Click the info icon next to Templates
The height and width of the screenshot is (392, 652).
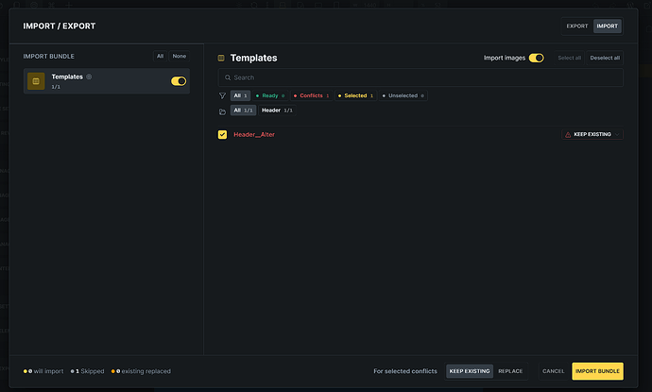[x=89, y=77]
